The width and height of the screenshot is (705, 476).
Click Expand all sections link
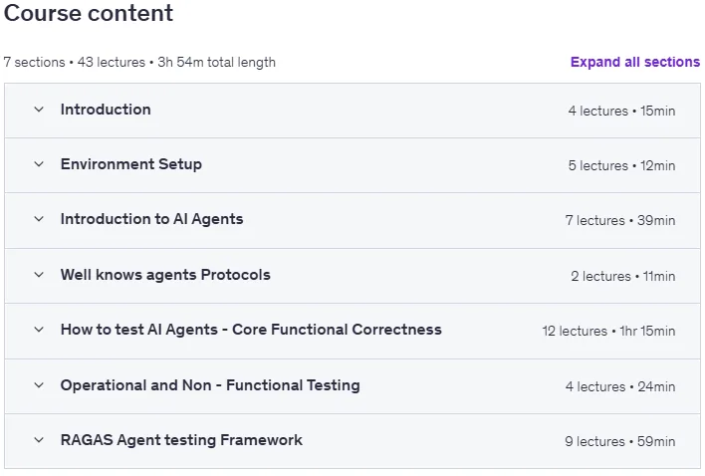pos(635,62)
